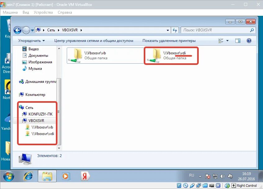Screen dimensions: 263x189
Task: Click the VirtualBox USB devices status icon
Action: (192, 186)
